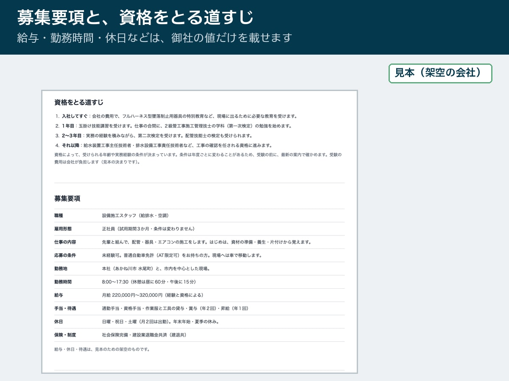Click the value 日曜・祝日・土曜（月２回は出勤）
This screenshot has width=509, height=381.
click(160, 321)
